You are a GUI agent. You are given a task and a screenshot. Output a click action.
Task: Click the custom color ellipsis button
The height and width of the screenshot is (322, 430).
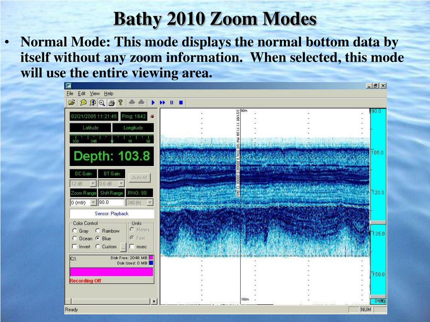coord(123,247)
